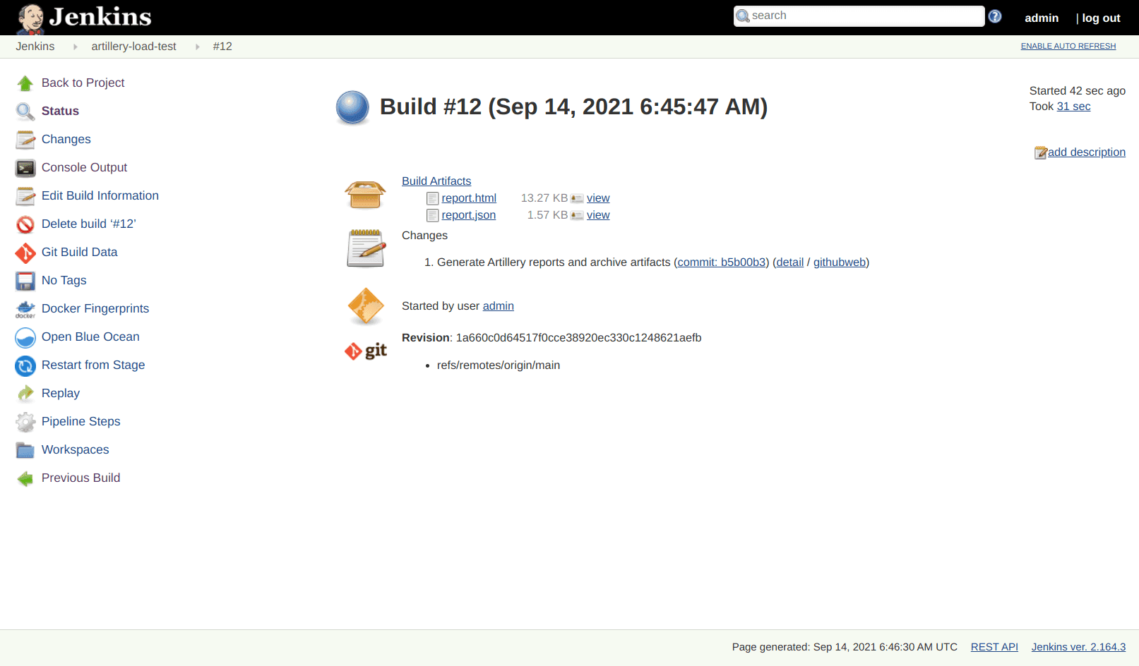Viewport: 1139px width, 666px height.
Task: Open Blue Ocean from the sidebar icon
Action: click(25, 338)
